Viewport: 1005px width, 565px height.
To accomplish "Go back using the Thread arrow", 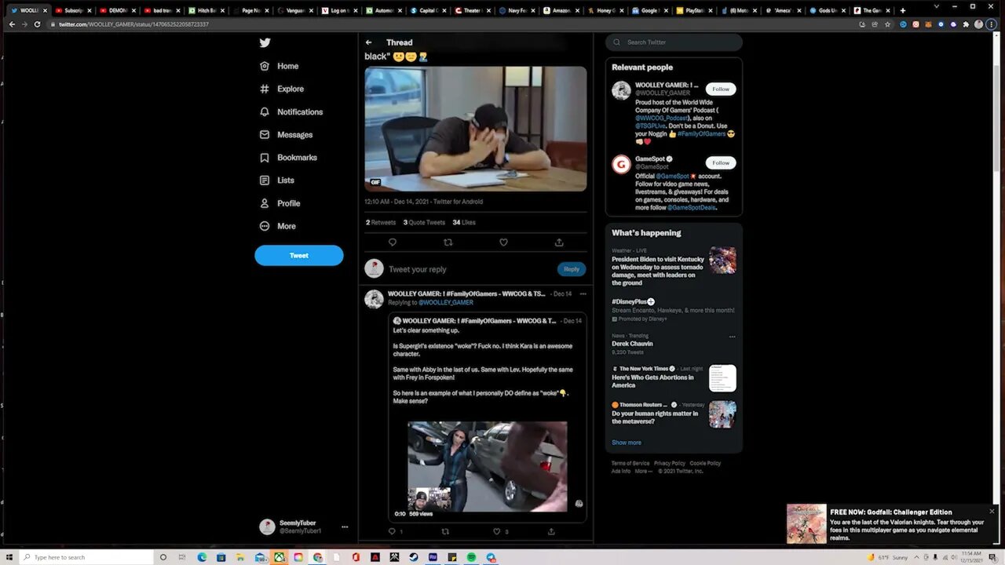I will [x=368, y=42].
